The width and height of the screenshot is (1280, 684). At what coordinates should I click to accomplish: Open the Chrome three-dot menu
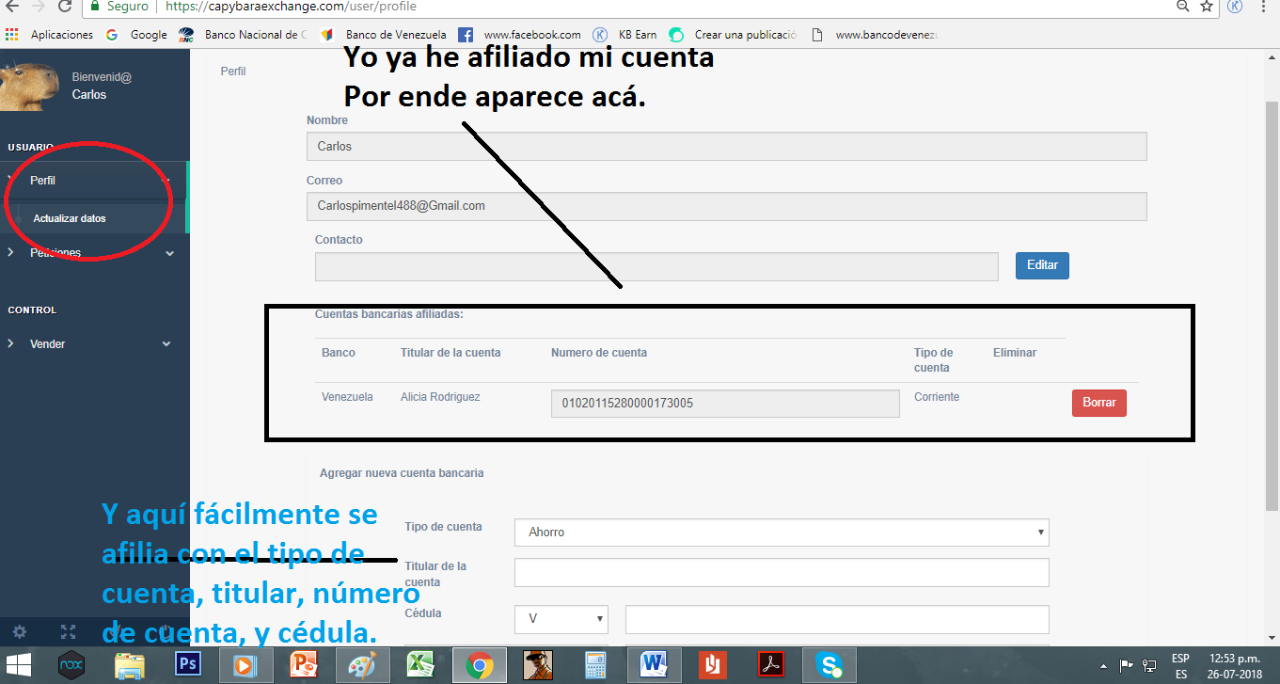[x=1265, y=6]
